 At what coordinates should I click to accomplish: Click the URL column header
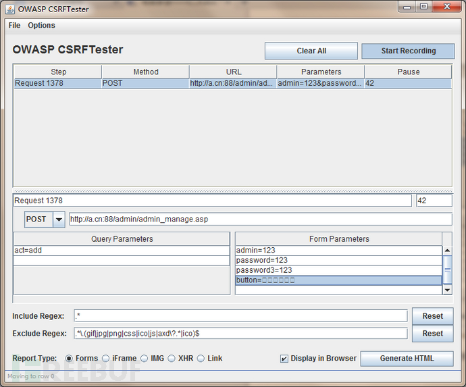[x=233, y=72]
